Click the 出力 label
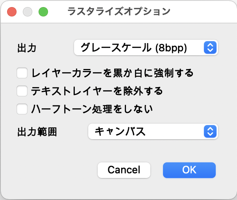This screenshot has height=200, width=237. coord(27,48)
